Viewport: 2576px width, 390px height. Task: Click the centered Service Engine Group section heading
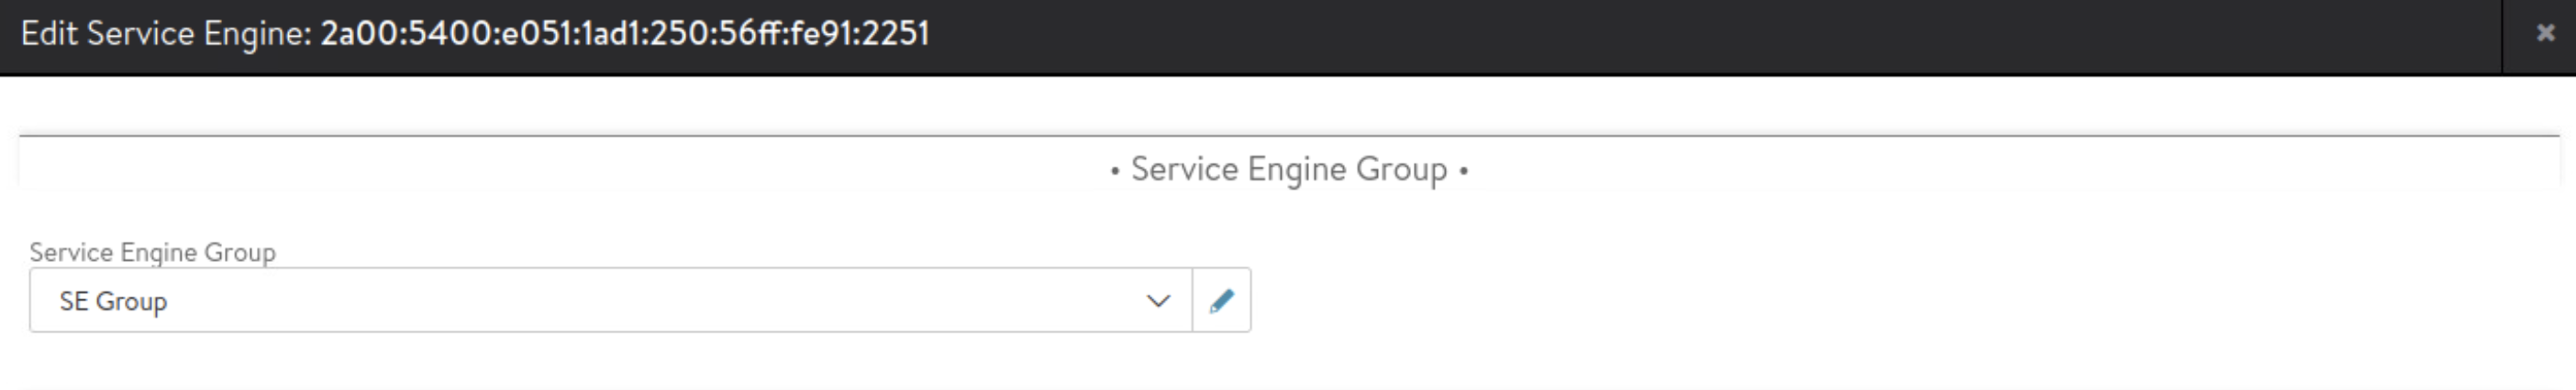click(x=1288, y=169)
